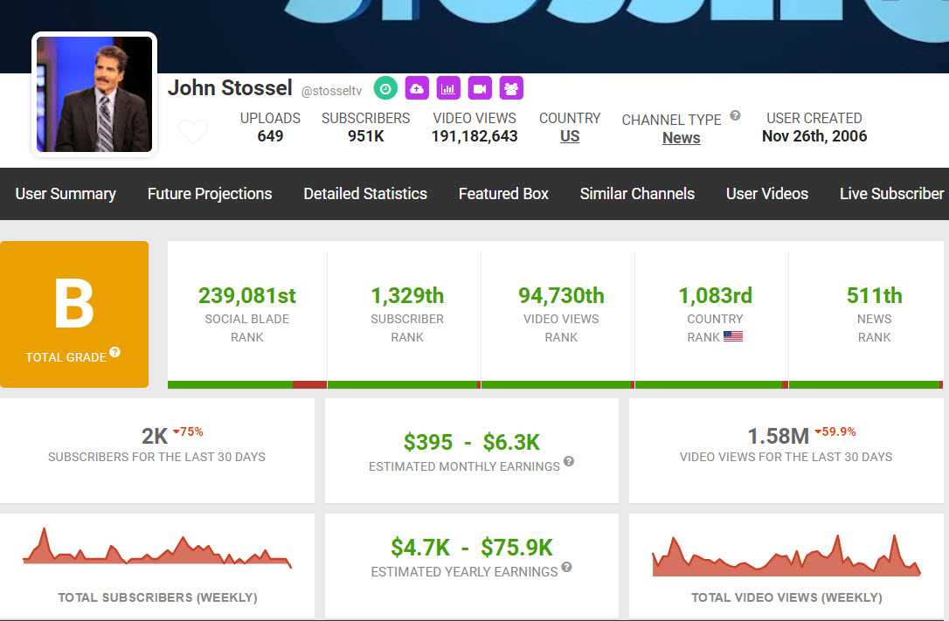Click the purple video camera icon
Screen dimensions: 949x621
(x=480, y=88)
